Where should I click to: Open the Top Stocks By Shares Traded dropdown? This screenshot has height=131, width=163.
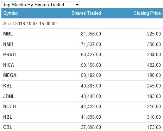pos(41,5)
